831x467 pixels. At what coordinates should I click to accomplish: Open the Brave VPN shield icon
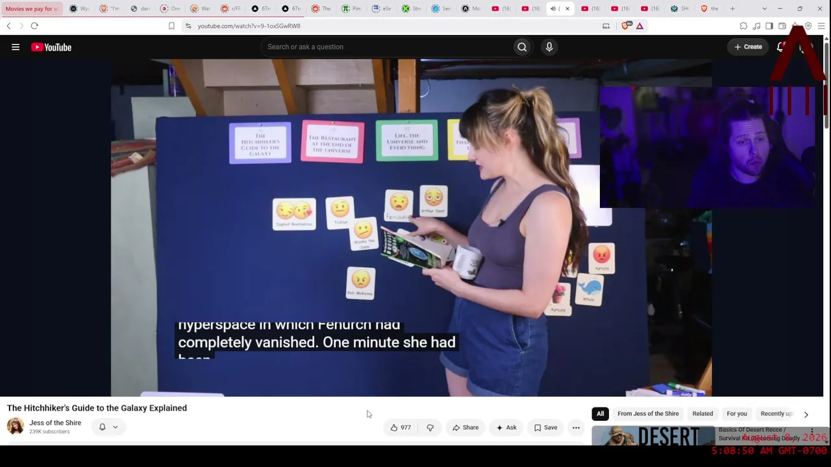808,26
